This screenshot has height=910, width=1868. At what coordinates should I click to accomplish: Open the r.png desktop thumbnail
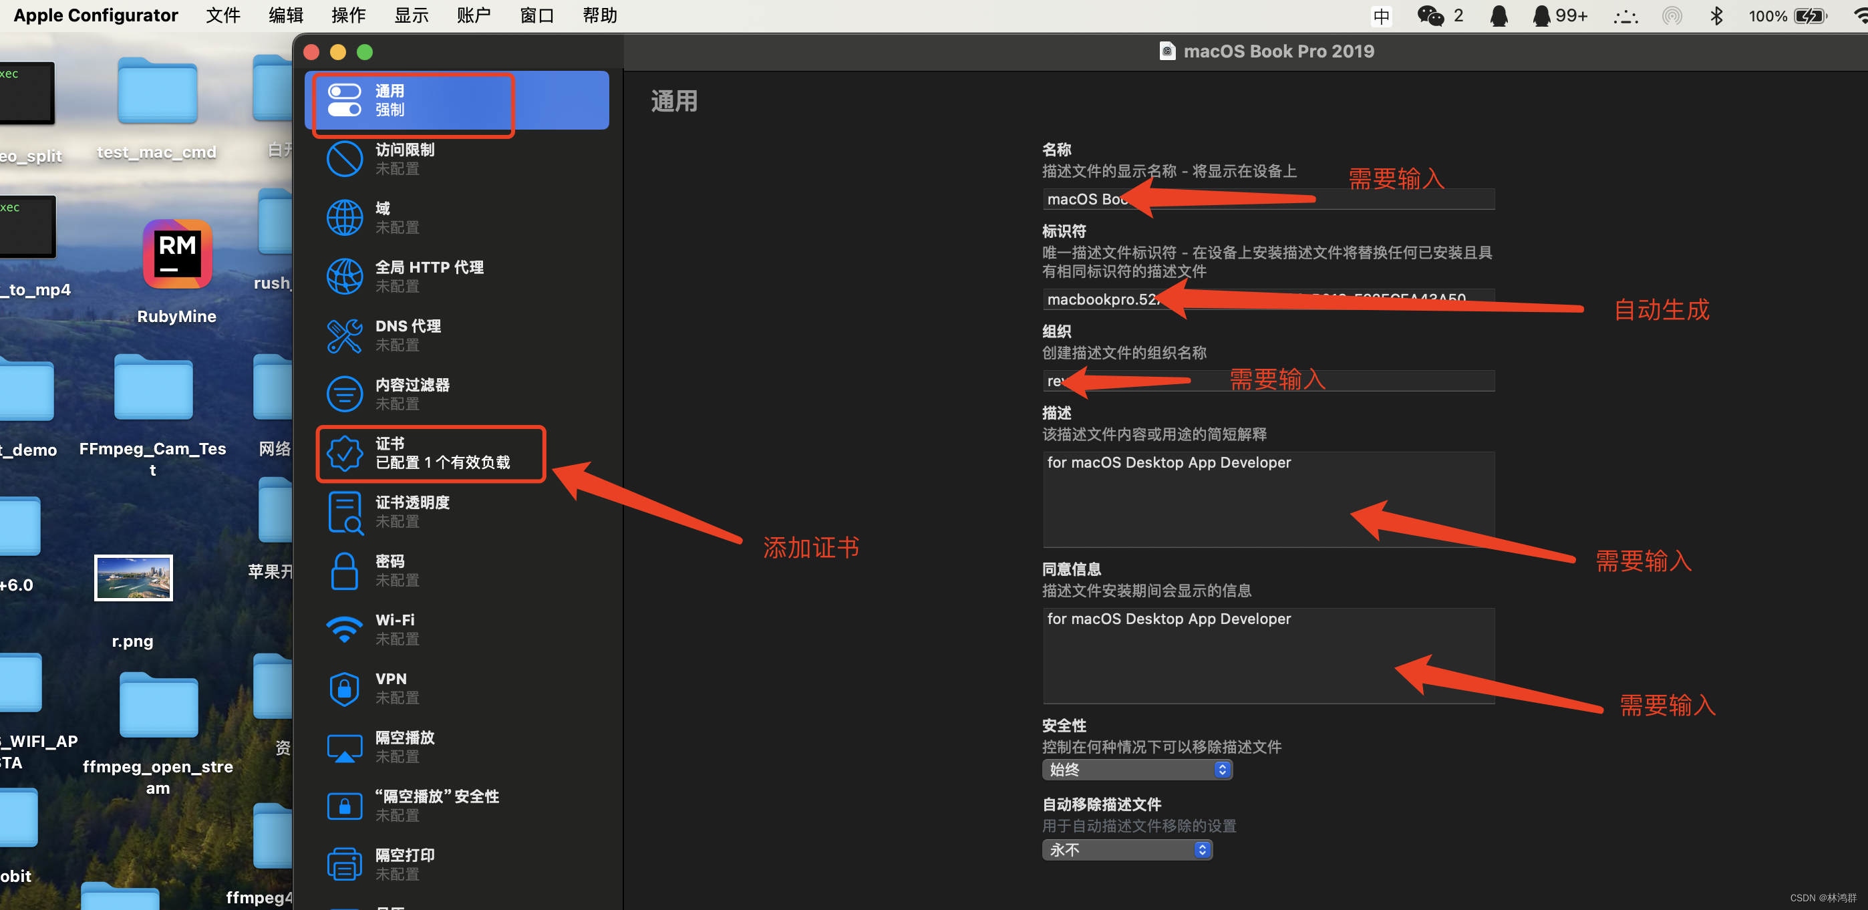coord(134,578)
